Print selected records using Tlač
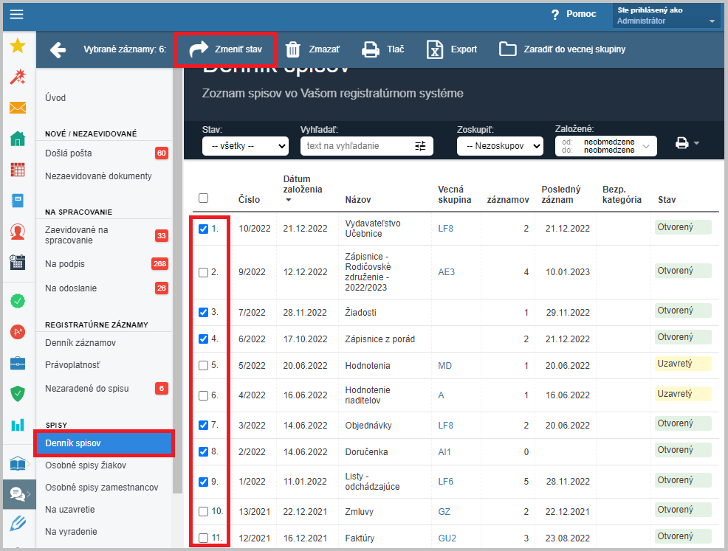This screenshot has height=551, width=728. (383, 49)
